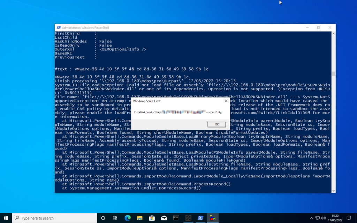Click the PowerShell window title bar icon
357x223 pixels.
[x=59, y=28]
